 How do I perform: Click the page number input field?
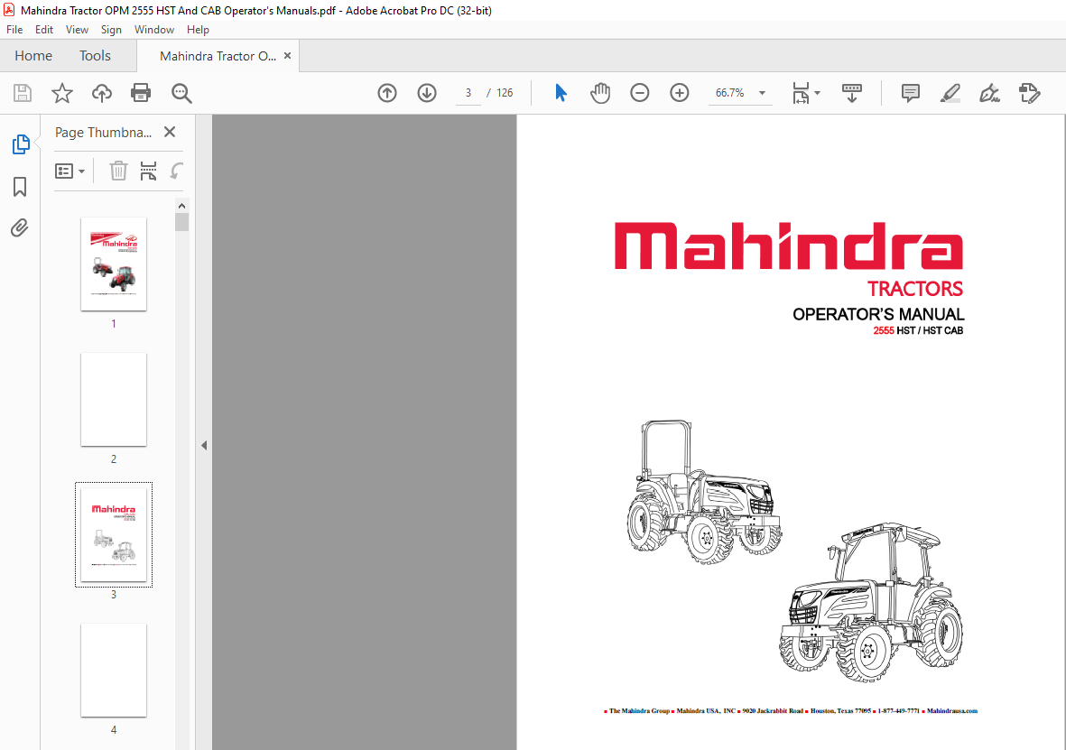pos(468,93)
